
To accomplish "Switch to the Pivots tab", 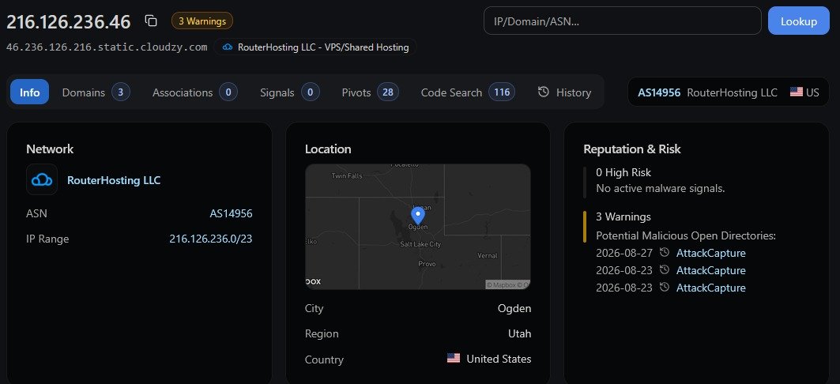I will tap(370, 92).
